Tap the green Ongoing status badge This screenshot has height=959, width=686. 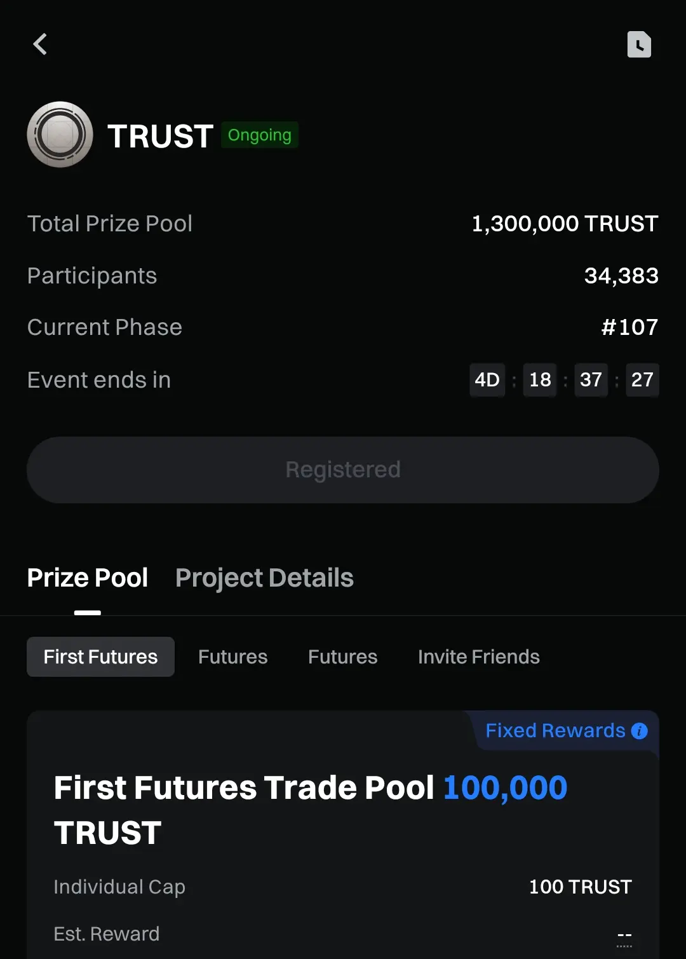tap(260, 135)
